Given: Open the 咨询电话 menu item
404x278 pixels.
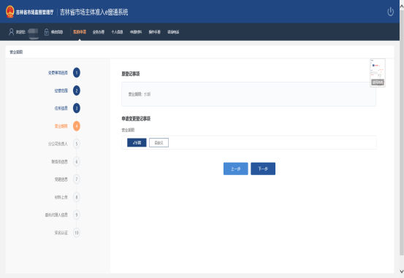Looking at the screenshot, I should click(173, 32).
